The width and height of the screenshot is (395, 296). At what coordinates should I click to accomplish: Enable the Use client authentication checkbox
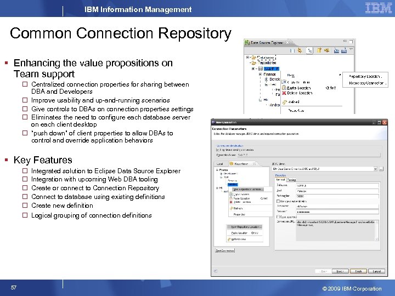278,201
